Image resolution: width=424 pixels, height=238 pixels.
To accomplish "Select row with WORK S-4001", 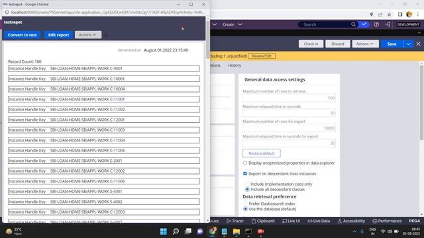I will [104, 192].
